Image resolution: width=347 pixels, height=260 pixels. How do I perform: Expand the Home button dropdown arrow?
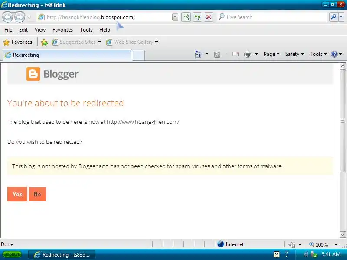(x=207, y=54)
